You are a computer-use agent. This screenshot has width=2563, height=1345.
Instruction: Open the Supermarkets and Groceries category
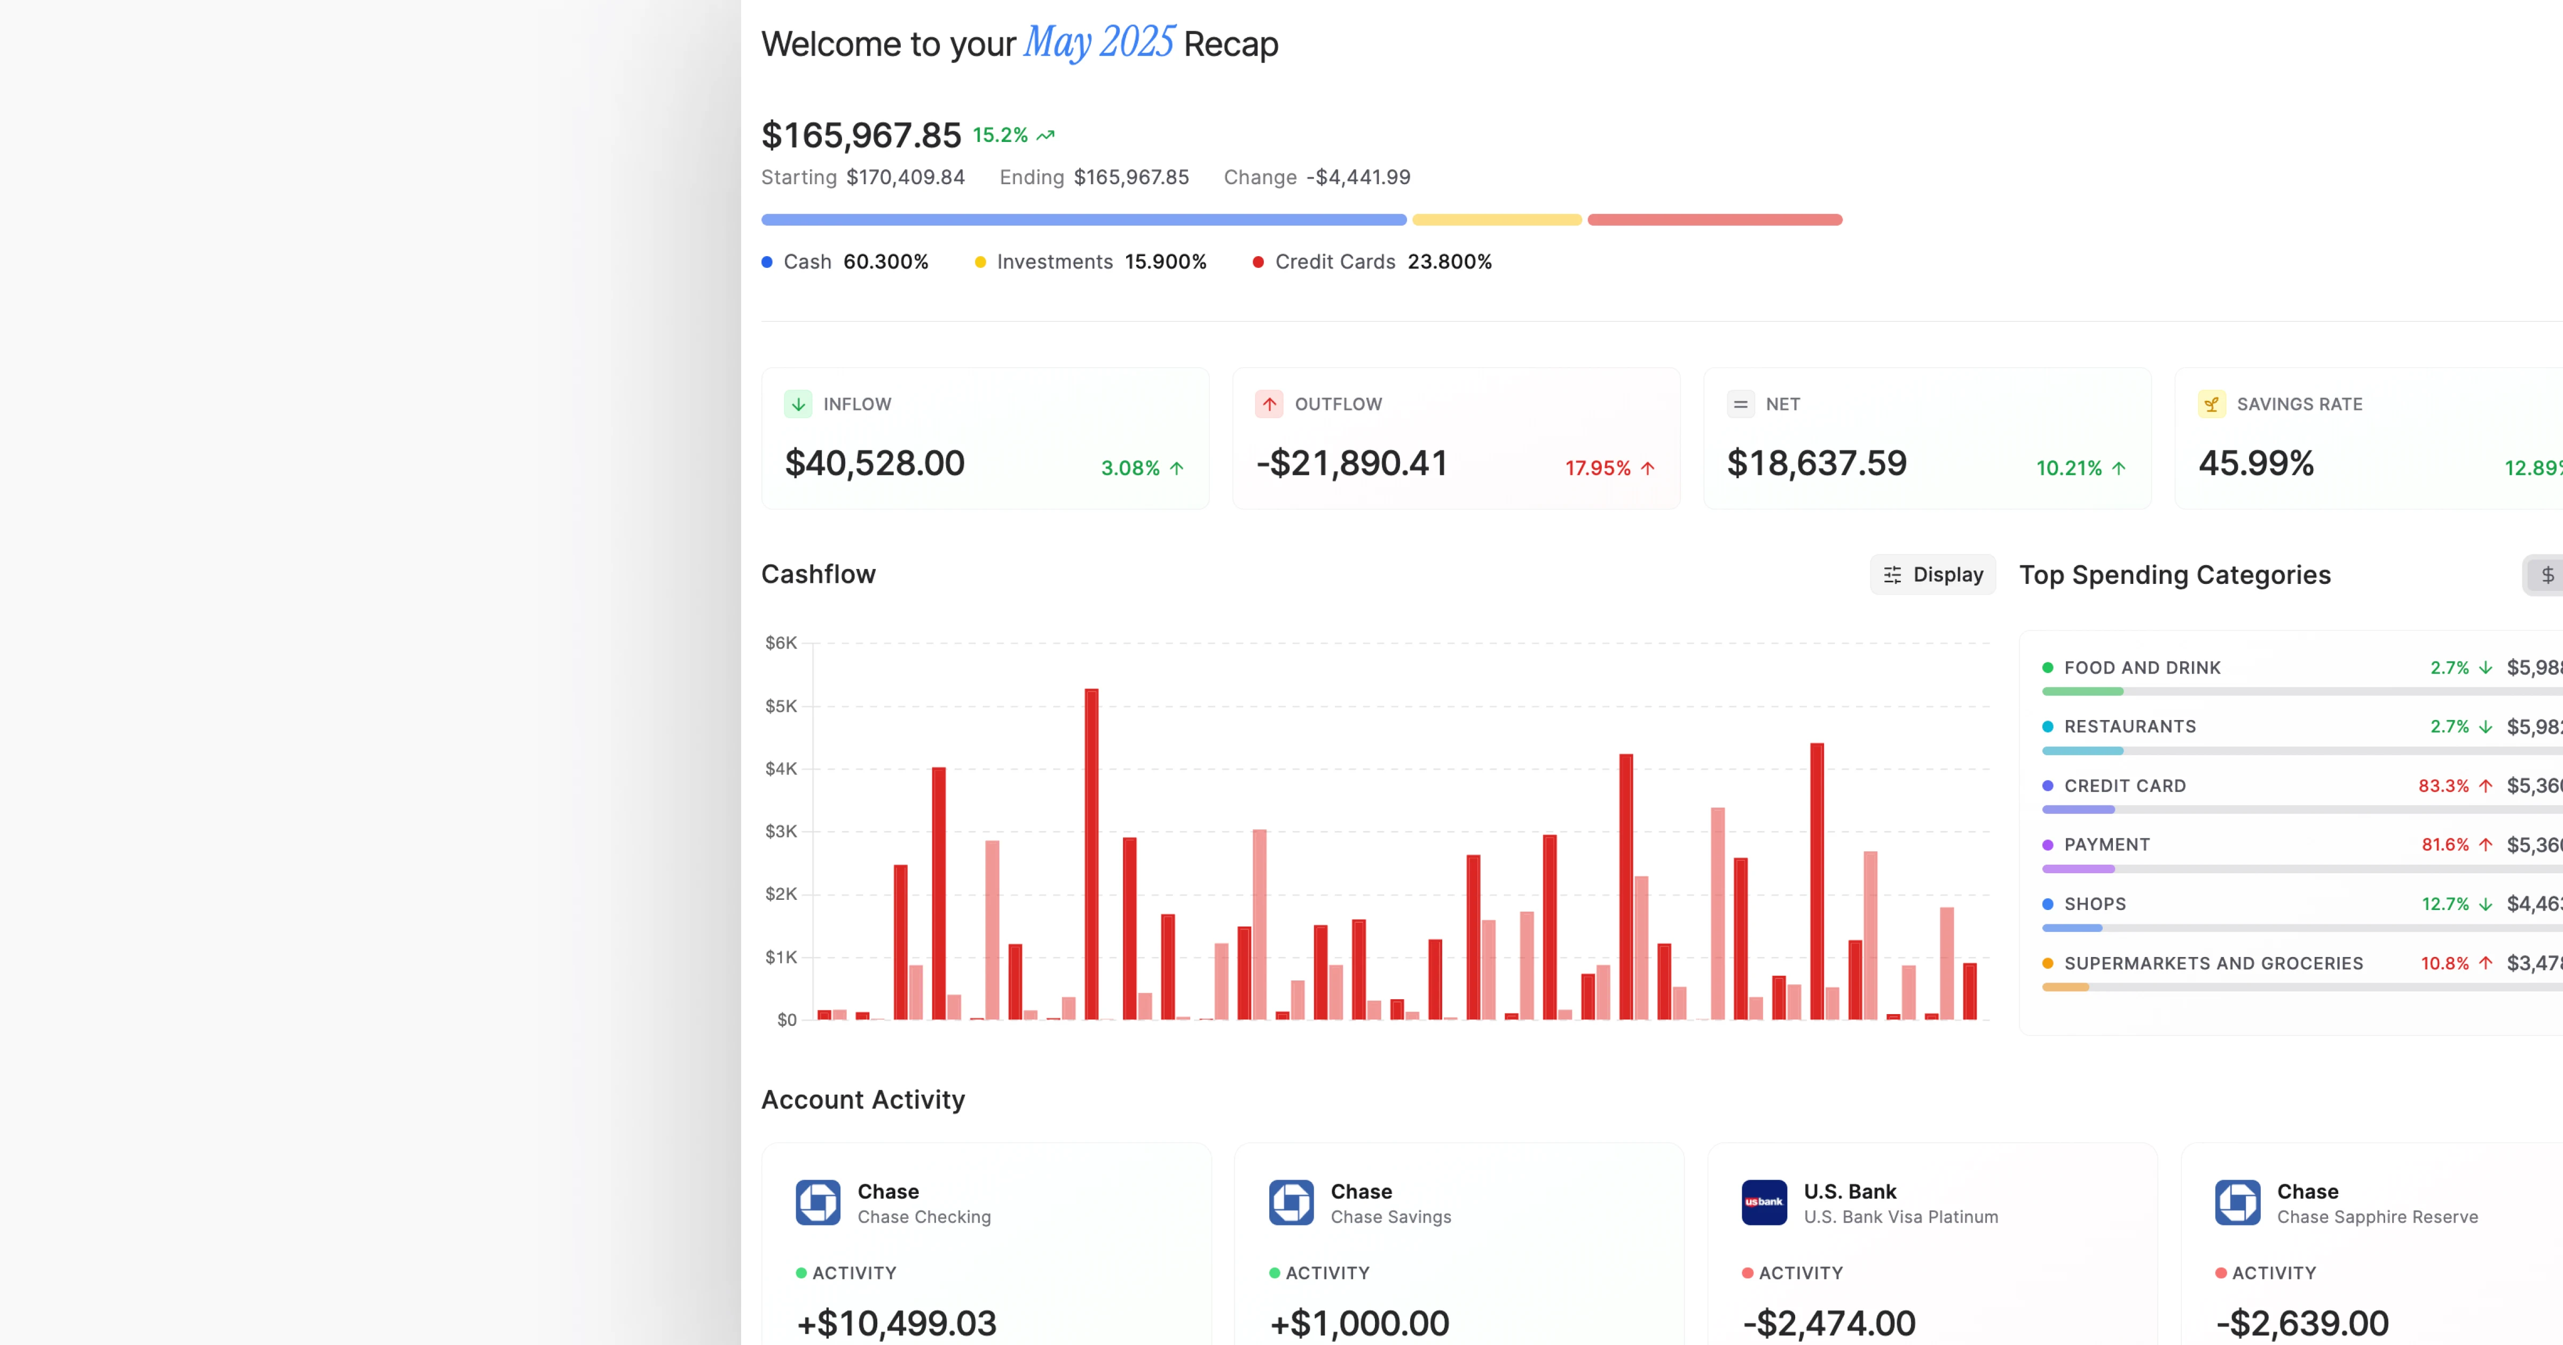click(x=2213, y=963)
